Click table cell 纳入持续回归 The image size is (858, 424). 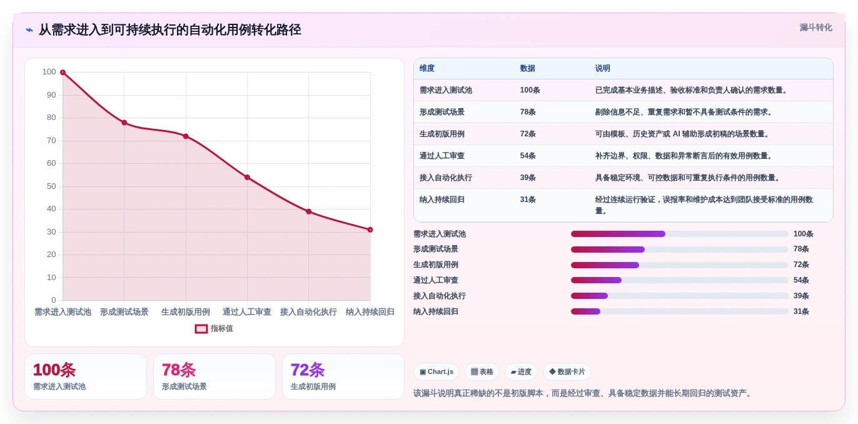[442, 199]
